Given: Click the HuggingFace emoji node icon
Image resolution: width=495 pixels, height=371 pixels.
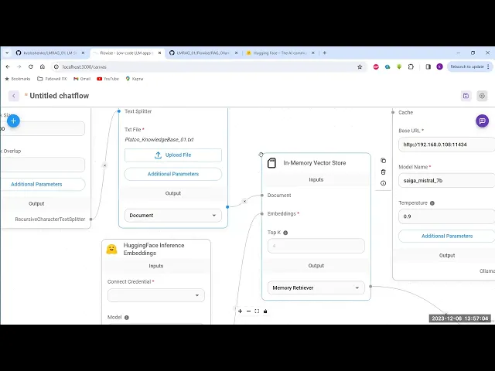Looking at the screenshot, I should [x=111, y=249].
